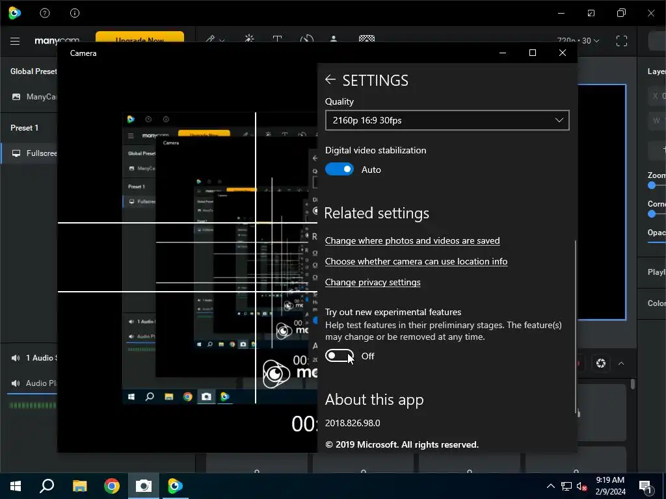
Task: Mute the Audio Playback speaker icon
Action: pos(16,383)
